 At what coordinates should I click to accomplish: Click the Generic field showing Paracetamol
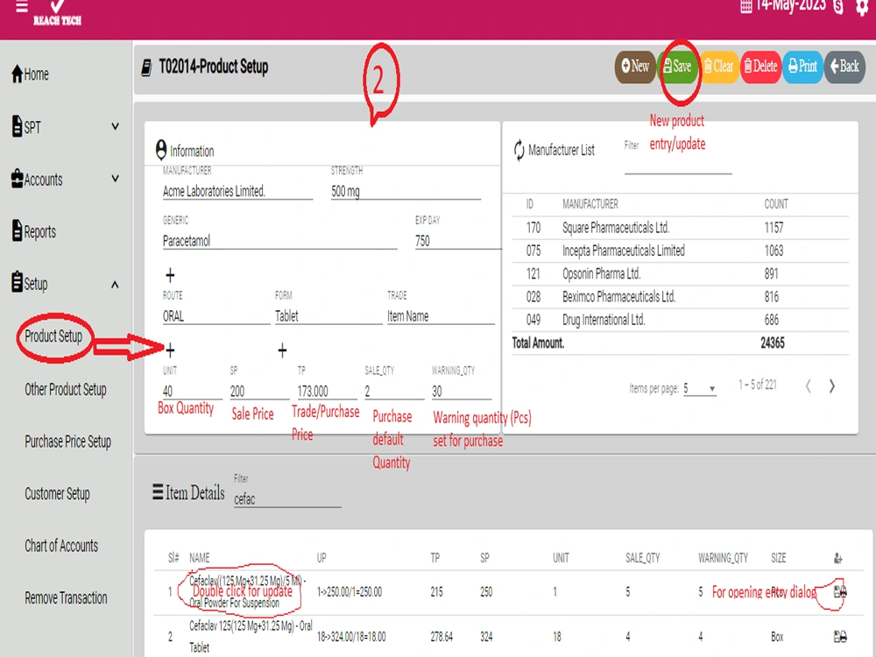[279, 241]
